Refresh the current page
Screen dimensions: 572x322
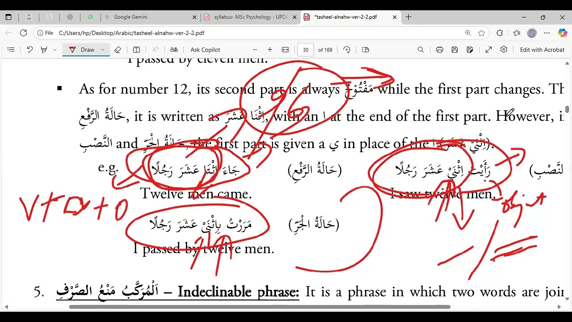tap(23, 33)
